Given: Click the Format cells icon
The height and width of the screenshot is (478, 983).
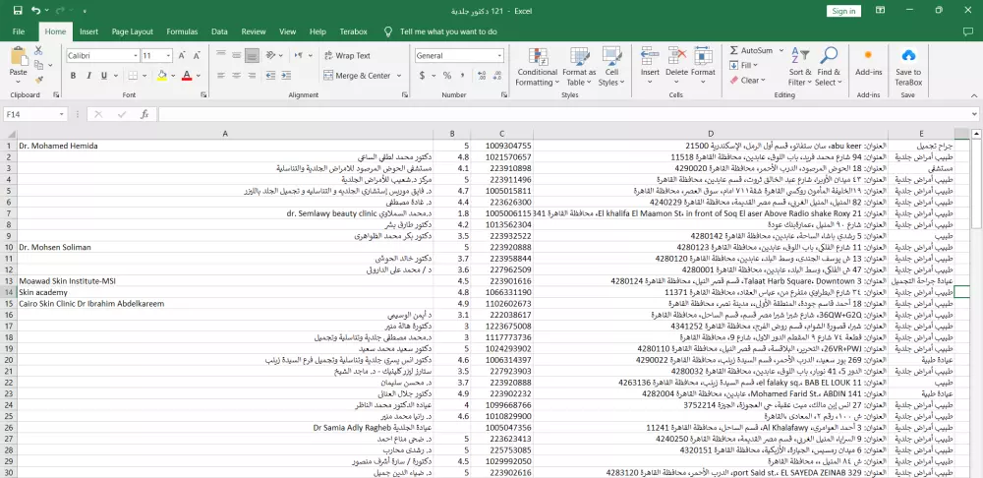Looking at the screenshot, I should 704,56.
